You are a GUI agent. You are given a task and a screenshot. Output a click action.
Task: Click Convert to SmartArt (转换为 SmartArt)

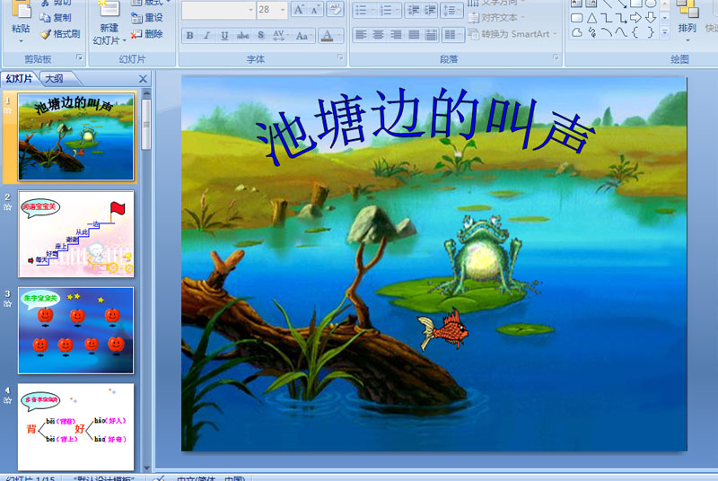point(512,34)
